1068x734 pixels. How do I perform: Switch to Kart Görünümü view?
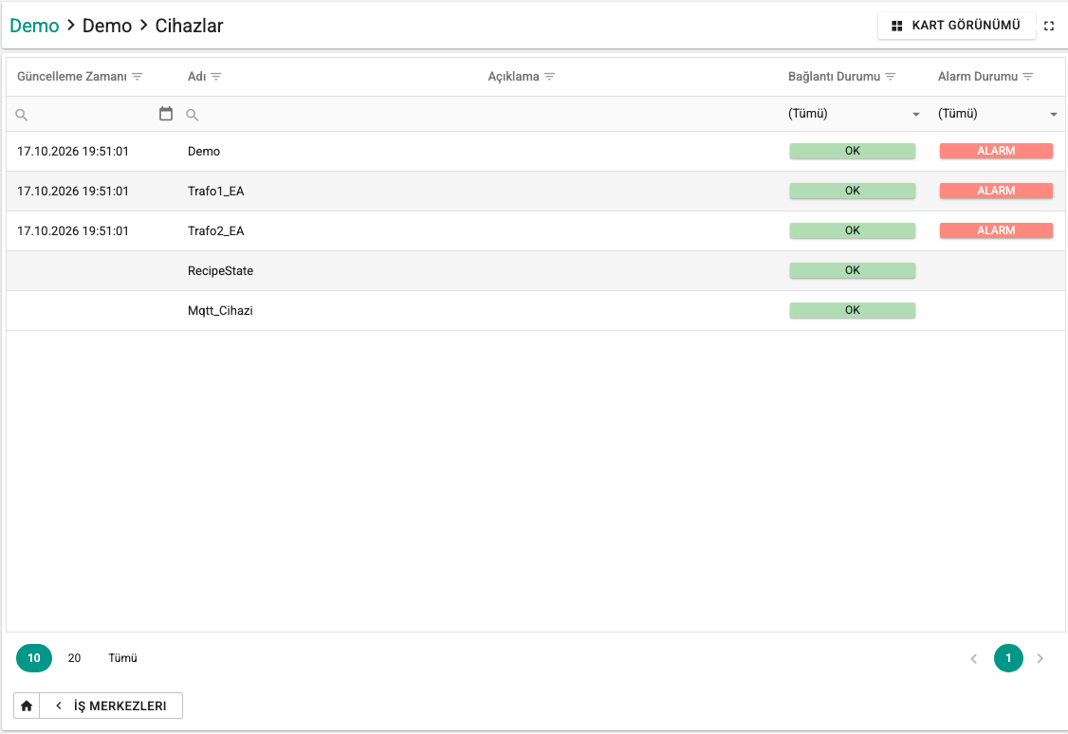[x=956, y=26]
